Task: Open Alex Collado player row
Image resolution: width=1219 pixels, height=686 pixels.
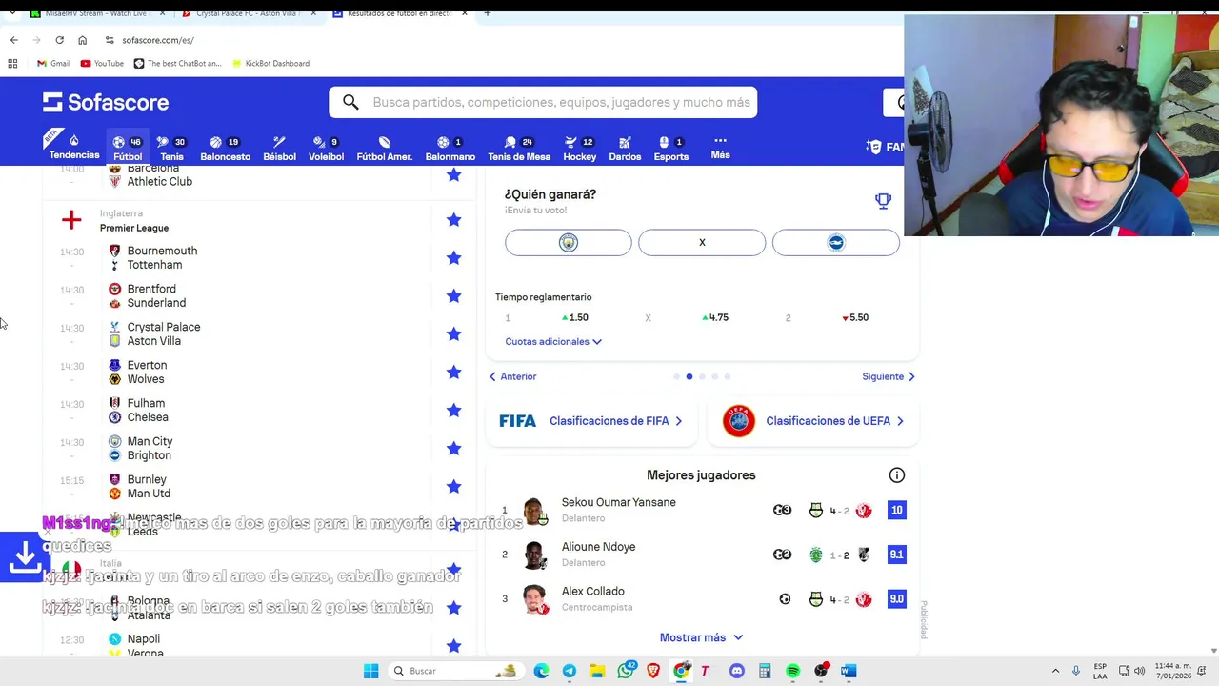Action: click(702, 599)
